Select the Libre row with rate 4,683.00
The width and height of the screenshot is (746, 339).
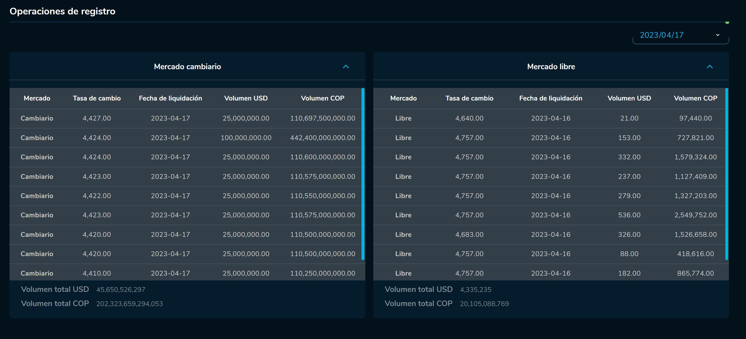[469, 234]
